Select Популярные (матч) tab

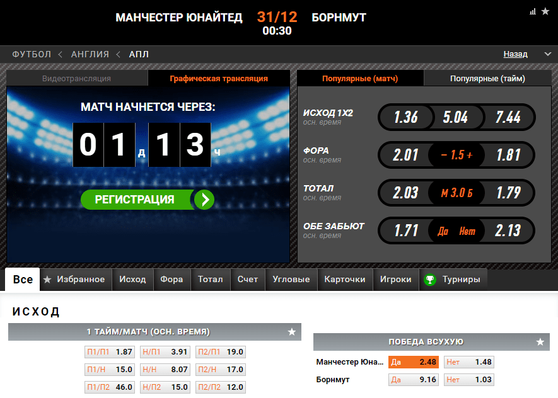[x=360, y=78]
